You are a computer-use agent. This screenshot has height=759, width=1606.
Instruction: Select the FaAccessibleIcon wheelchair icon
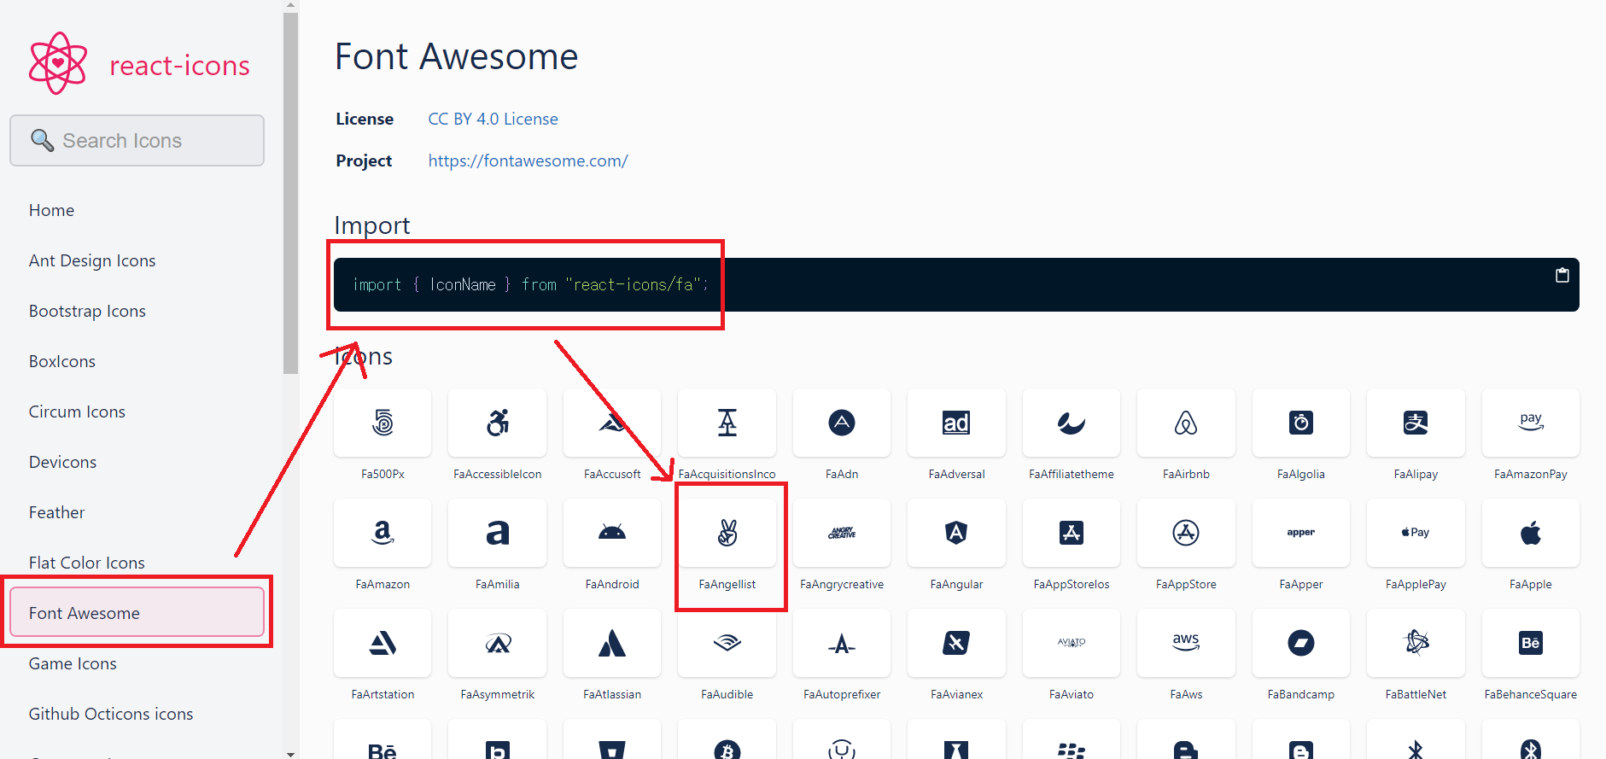[498, 423]
